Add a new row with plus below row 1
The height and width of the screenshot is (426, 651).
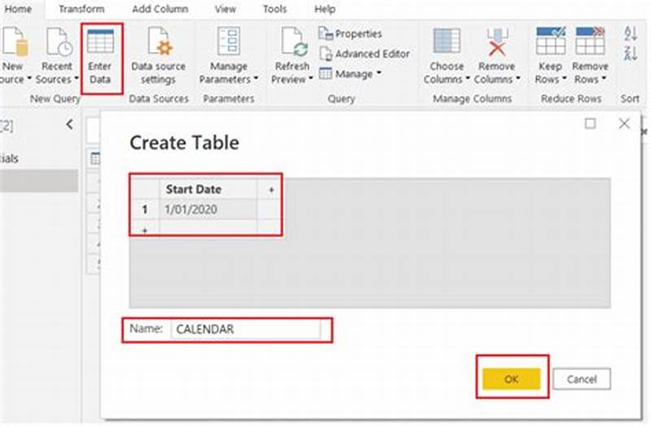(x=145, y=230)
